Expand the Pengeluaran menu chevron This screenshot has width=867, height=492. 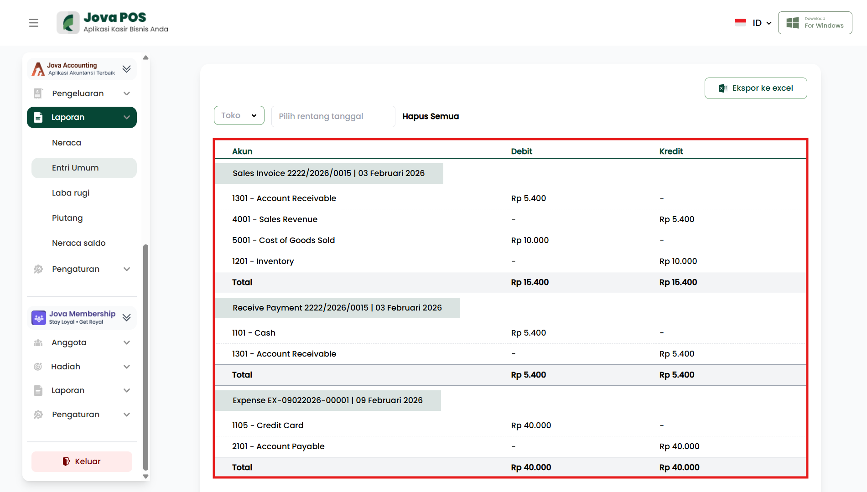[x=127, y=93]
